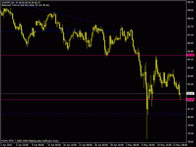This screenshot has height=147, width=196.
Task: Click the 88.40 price scale value
Action: click(x=190, y=18)
